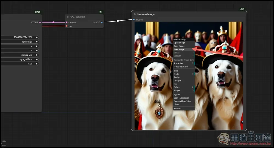Screen dimensions: 274x148
Task: Increment the seed value 258007825742836 with its arrow
Action: [37, 37]
